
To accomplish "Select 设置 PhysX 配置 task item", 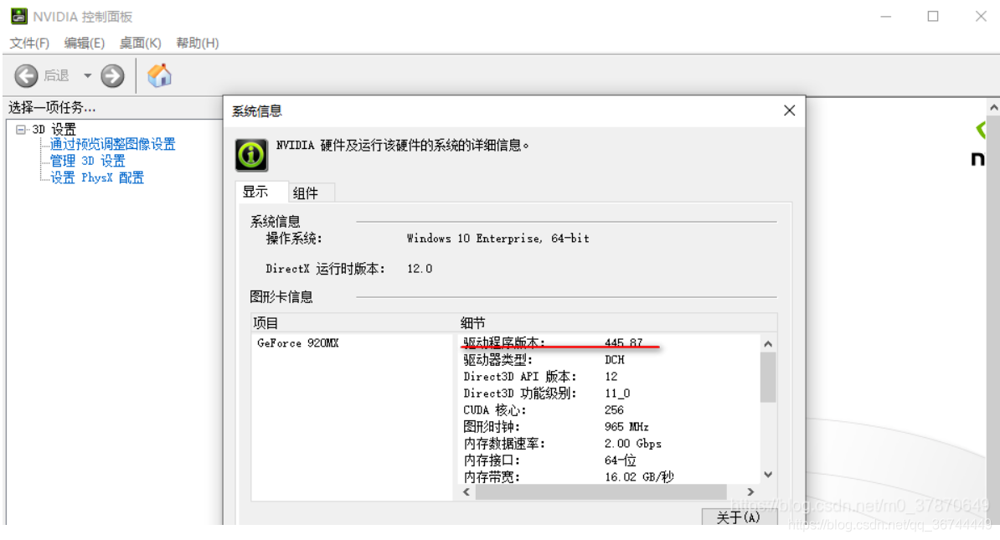I will (96, 177).
